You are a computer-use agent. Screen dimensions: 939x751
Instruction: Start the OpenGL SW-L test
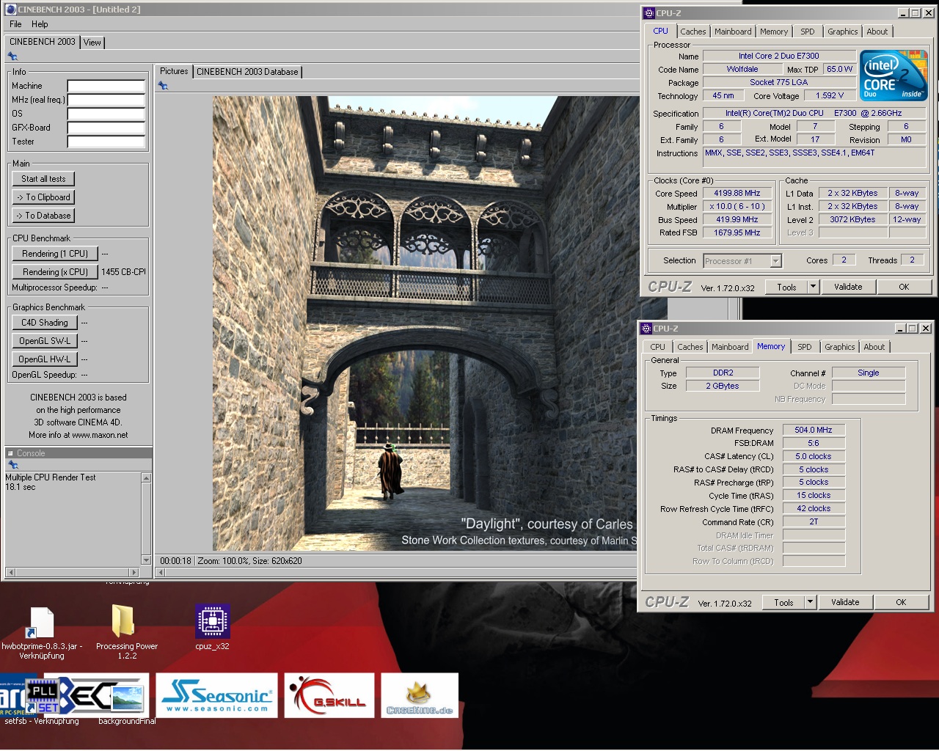click(44, 341)
